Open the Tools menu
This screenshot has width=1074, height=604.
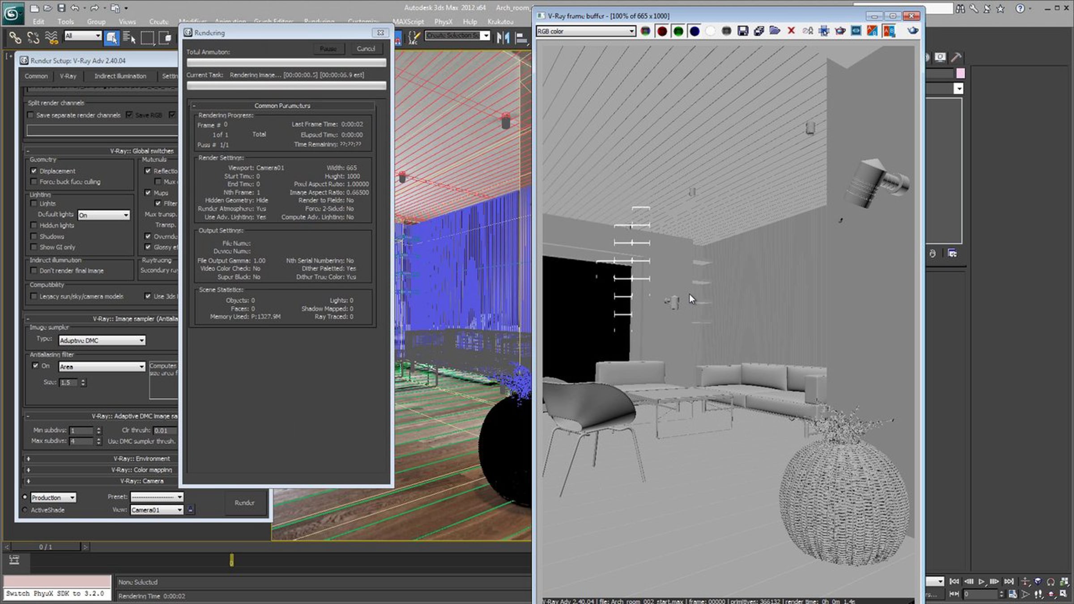click(x=66, y=21)
